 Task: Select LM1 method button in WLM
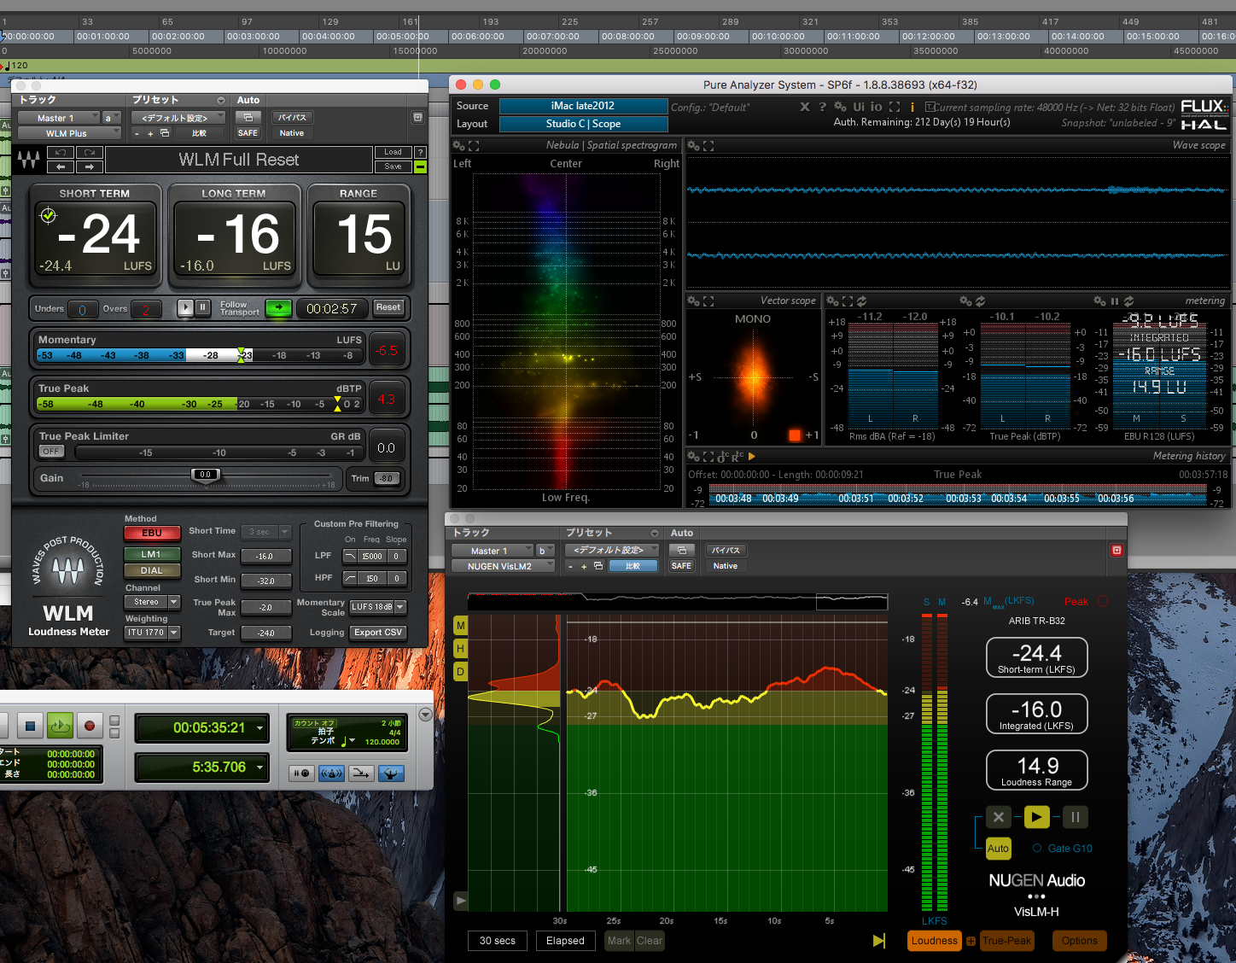pyautogui.click(x=152, y=554)
